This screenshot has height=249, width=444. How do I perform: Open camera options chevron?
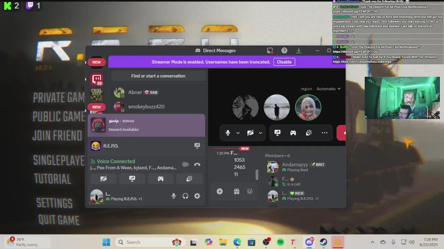tap(260, 133)
